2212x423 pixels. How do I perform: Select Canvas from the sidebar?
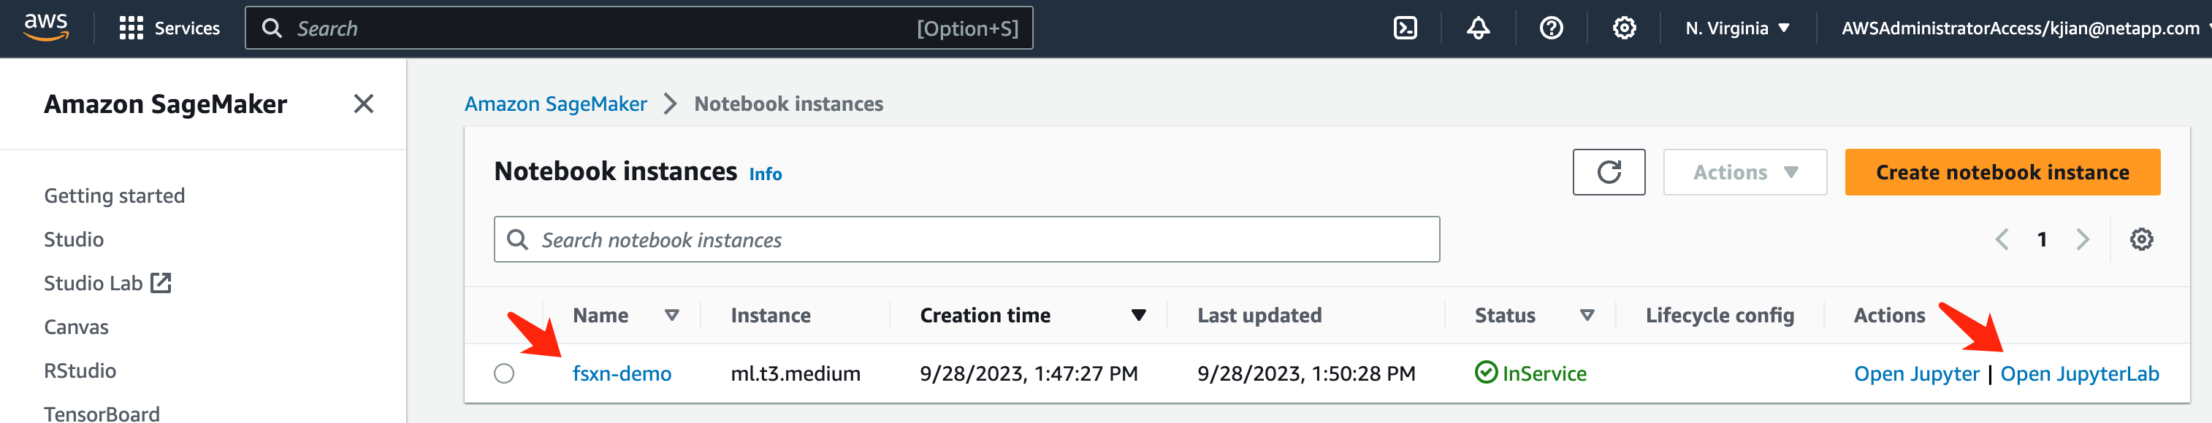pyautogui.click(x=77, y=327)
